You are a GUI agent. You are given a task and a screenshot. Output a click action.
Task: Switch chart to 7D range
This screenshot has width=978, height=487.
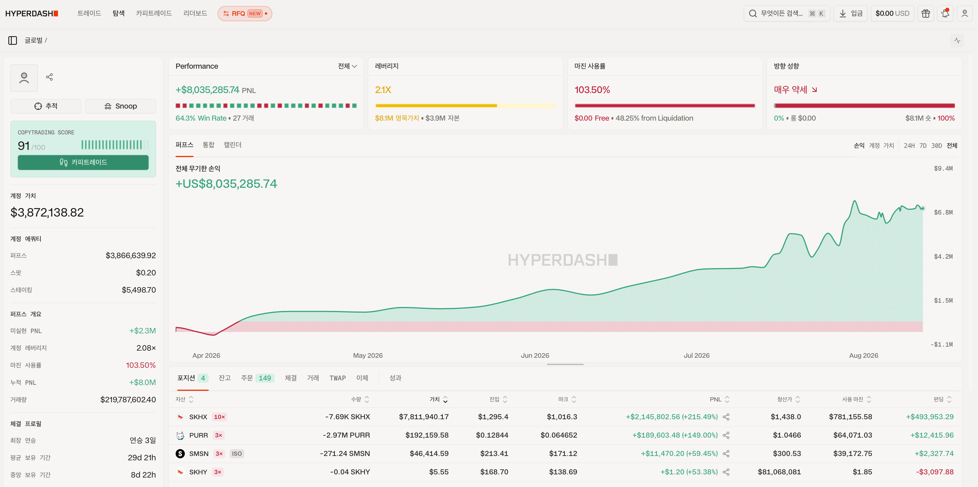(923, 146)
